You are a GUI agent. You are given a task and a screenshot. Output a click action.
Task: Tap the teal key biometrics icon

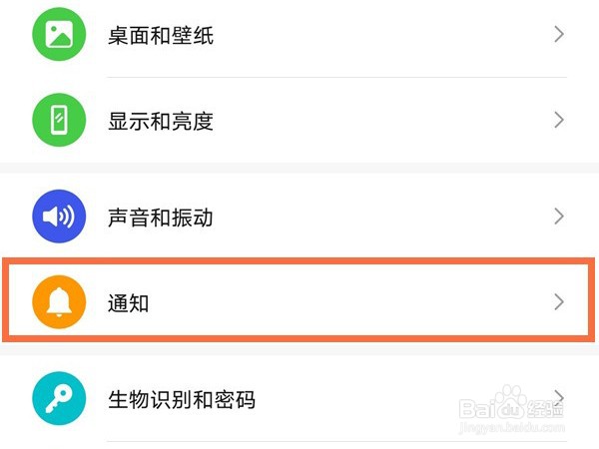[59, 400]
